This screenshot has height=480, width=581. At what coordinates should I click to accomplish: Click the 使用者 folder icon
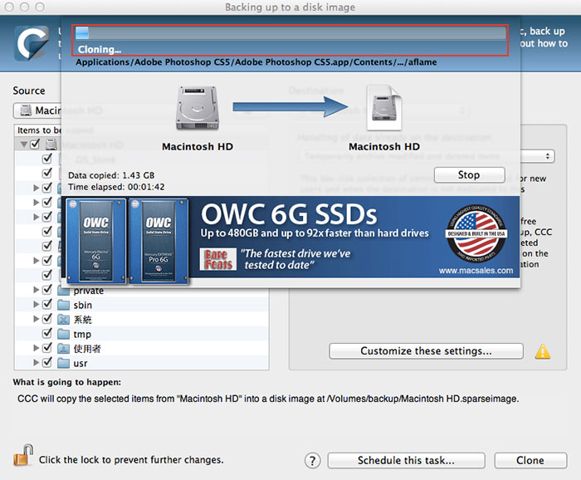(63, 349)
